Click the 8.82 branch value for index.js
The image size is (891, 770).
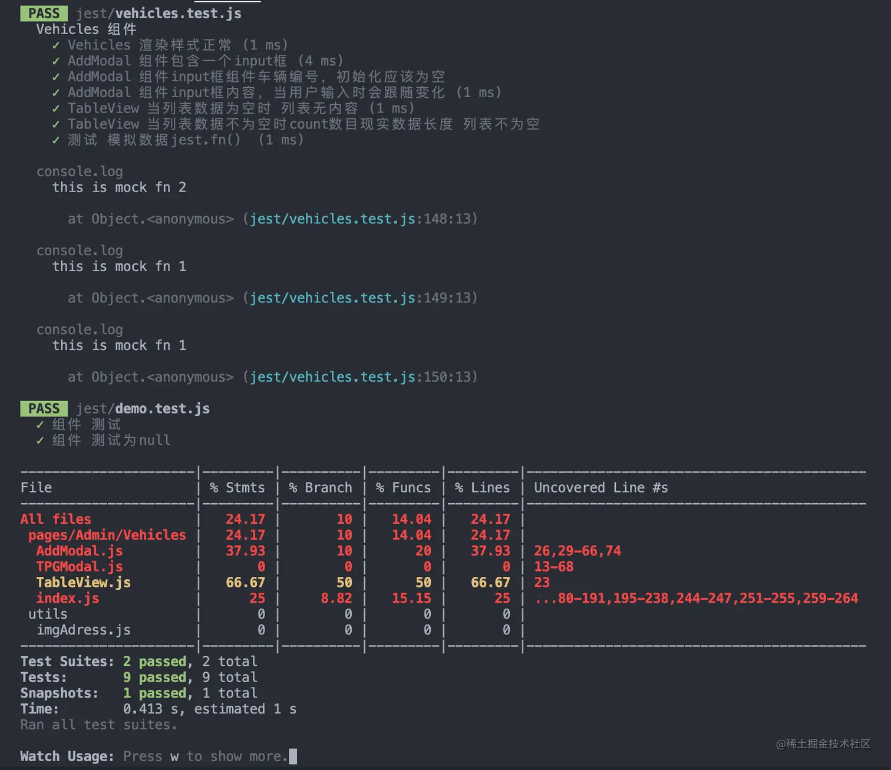click(x=336, y=598)
